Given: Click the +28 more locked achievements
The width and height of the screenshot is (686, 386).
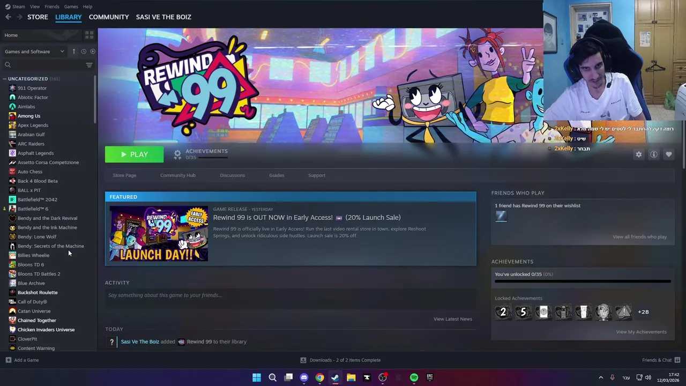Looking at the screenshot, I should pyautogui.click(x=643, y=311).
